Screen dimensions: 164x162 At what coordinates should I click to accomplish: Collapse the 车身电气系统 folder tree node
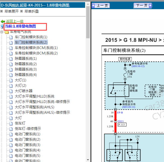tap(2, 32)
